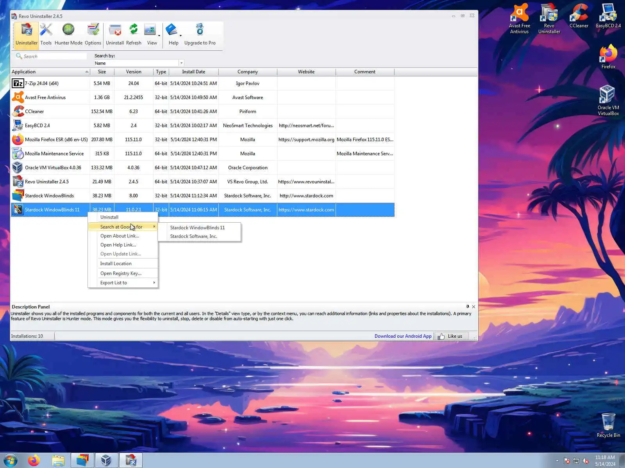The image size is (625, 468).
Task: Open Windows Explorer from taskbar
Action: point(58,461)
